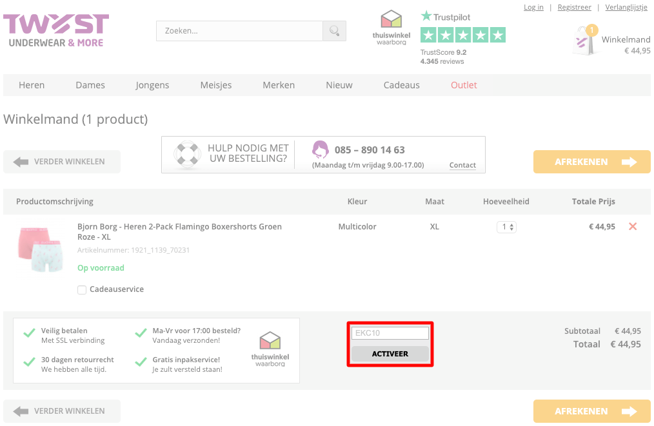Viewport: 654px width, 426px height.
Task: Click the Registreer link
Action: pos(574,7)
